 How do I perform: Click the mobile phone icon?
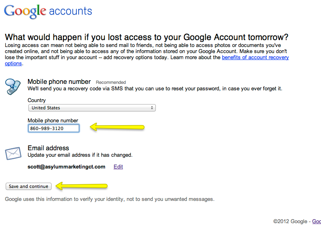[x=12, y=86]
